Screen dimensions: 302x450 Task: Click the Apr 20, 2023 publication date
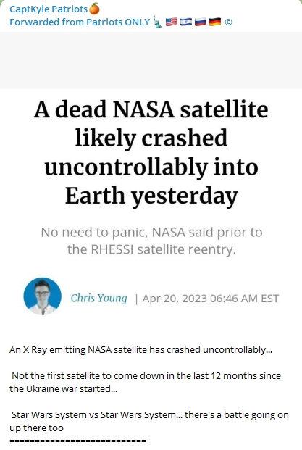point(211,299)
